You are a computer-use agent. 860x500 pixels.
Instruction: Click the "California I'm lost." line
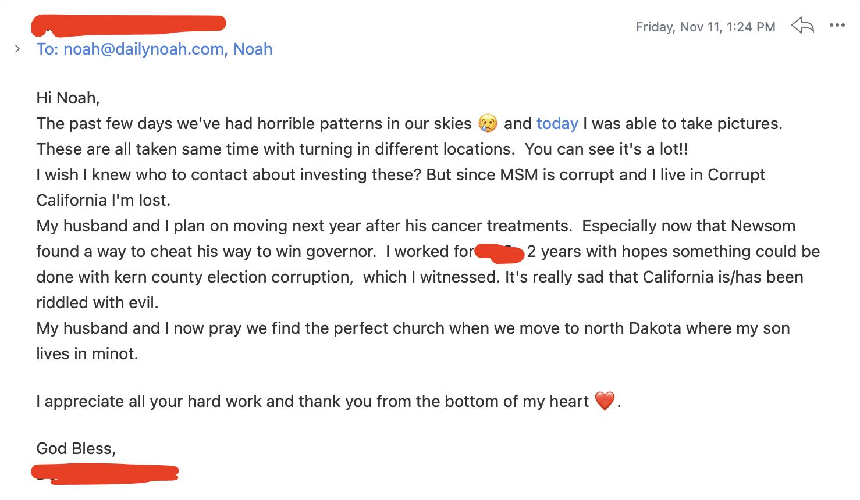(104, 201)
